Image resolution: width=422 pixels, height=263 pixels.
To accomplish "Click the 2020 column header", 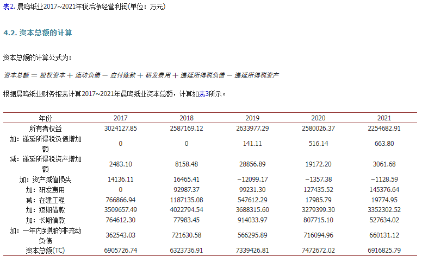I will [x=318, y=118].
